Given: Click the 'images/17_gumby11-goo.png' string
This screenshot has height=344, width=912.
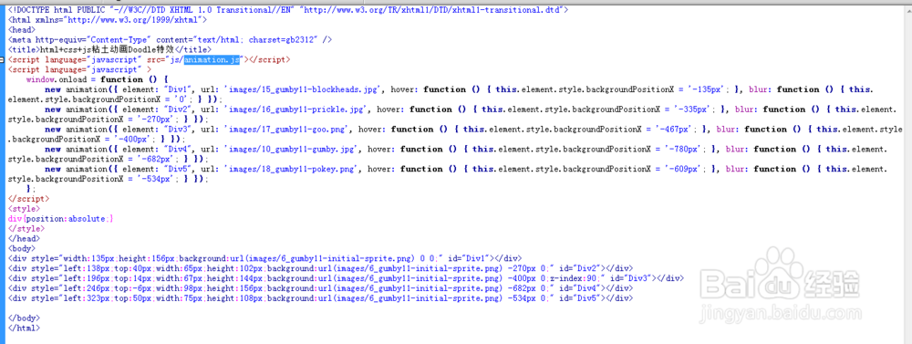Looking at the screenshot, I should (287, 129).
